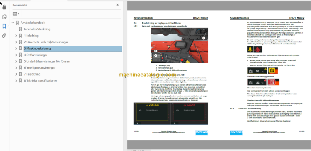Click the Bookmarks panel title
This screenshot has width=311, height=151.
click(x=19, y=5)
